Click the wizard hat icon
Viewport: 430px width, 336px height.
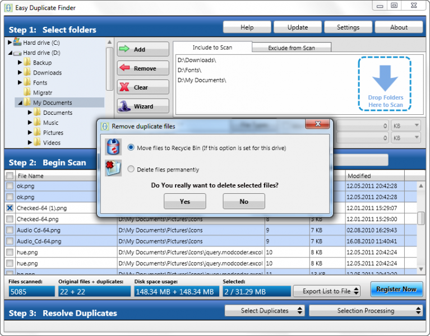click(124, 106)
